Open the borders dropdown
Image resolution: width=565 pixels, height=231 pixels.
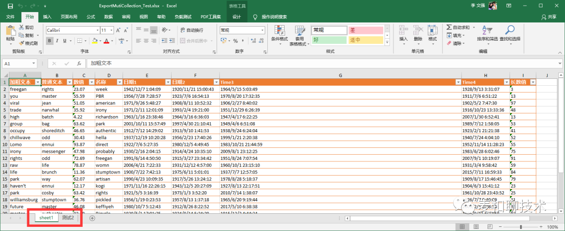[85, 41]
